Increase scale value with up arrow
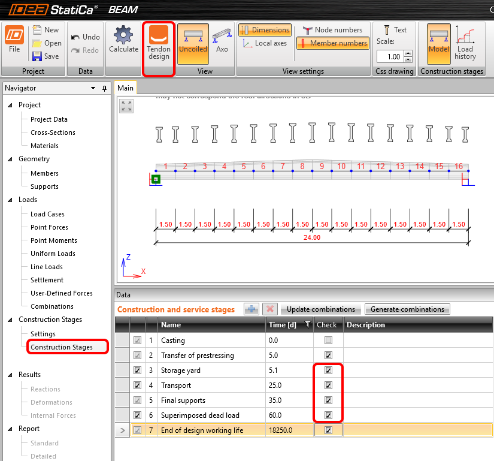This screenshot has height=461, width=494. [408, 53]
